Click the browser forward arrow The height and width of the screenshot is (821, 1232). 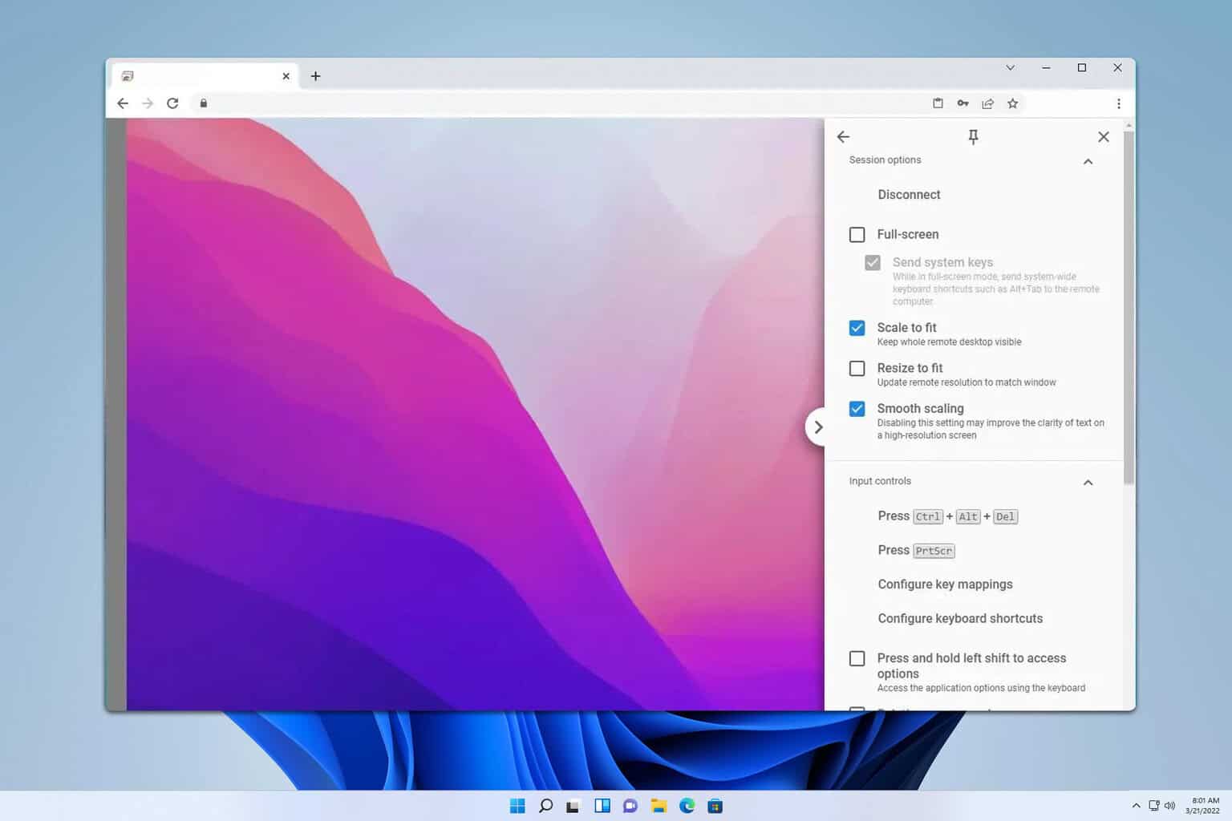click(x=148, y=103)
